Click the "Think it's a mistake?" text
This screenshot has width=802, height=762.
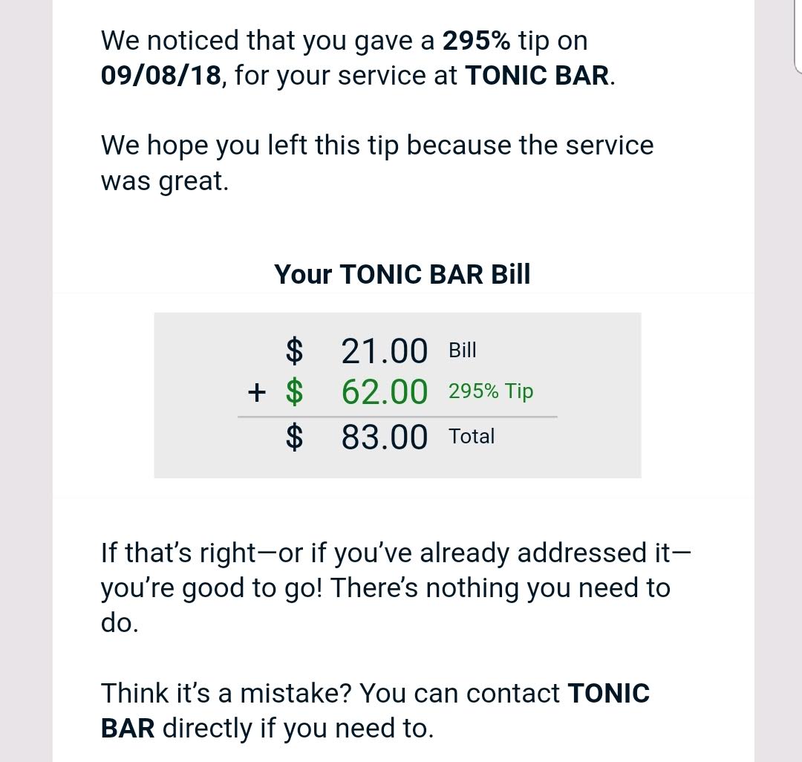[226, 694]
